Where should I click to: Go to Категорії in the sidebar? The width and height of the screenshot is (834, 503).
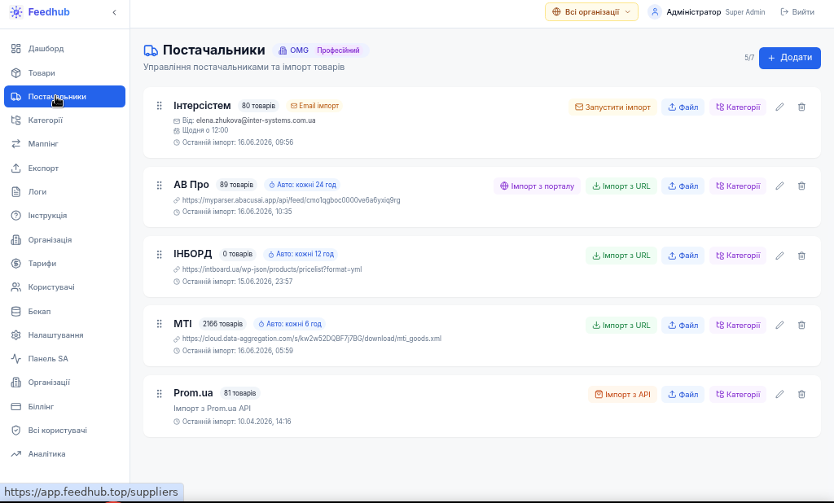pos(65,120)
